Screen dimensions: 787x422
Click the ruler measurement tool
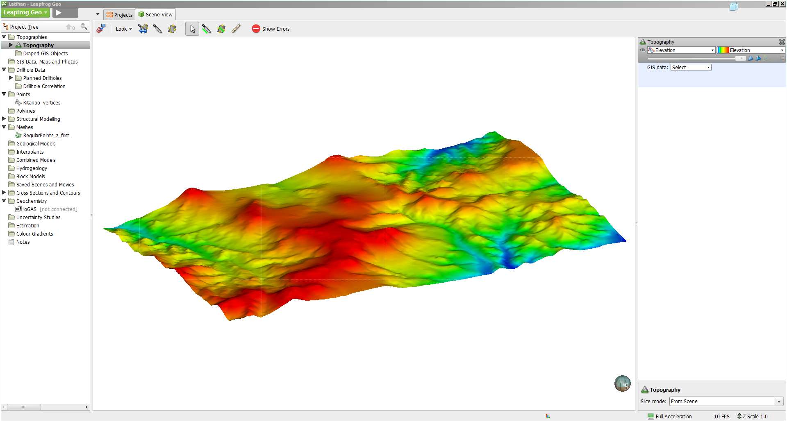pyautogui.click(x=236, y=29)
